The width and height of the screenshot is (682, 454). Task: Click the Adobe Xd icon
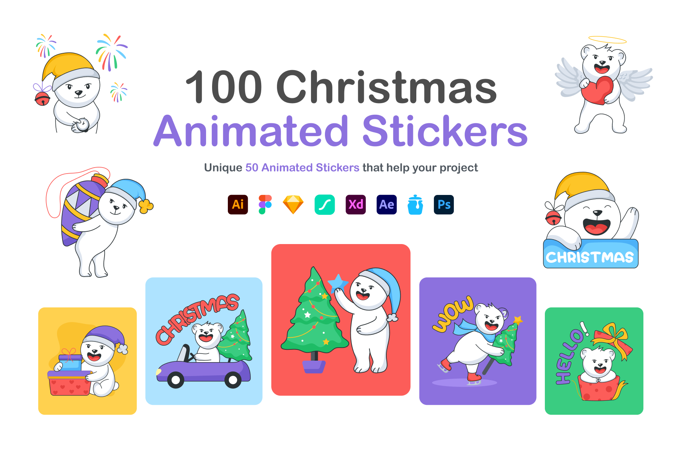click(x=356, y=205)
